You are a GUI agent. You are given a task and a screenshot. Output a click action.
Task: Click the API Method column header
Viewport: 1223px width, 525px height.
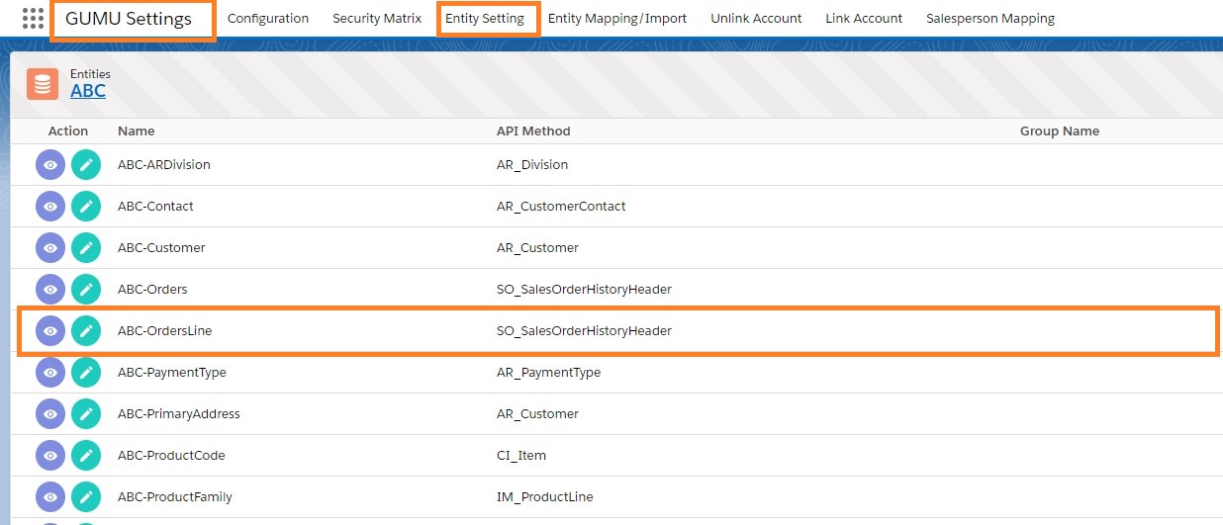tap(533, 131)
